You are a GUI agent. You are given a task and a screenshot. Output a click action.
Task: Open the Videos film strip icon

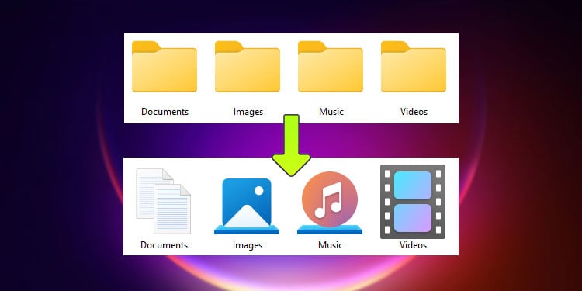(413, 202)
